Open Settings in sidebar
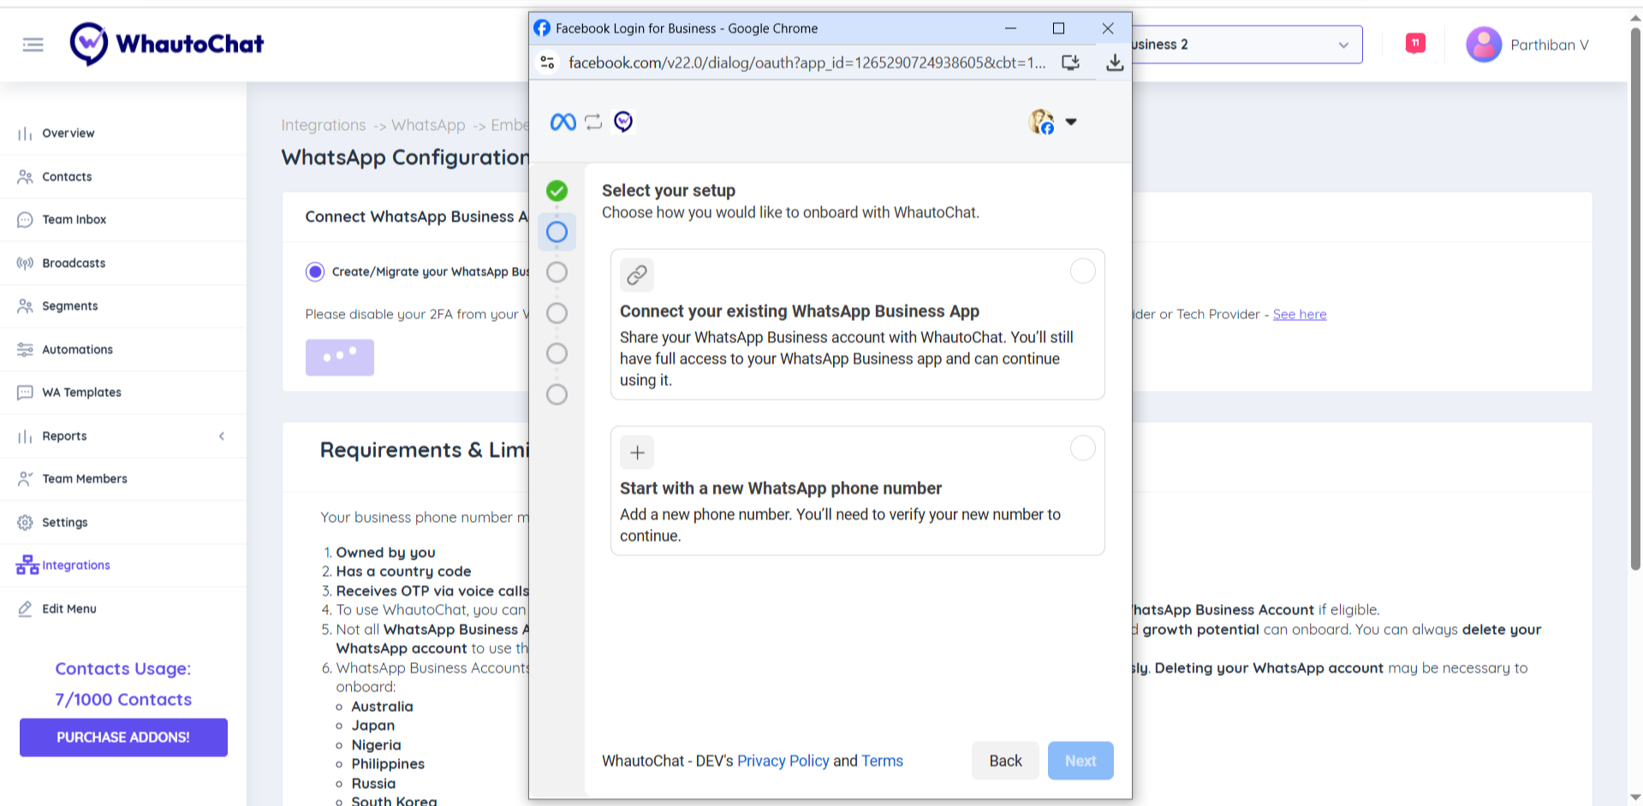 point(65,523)
